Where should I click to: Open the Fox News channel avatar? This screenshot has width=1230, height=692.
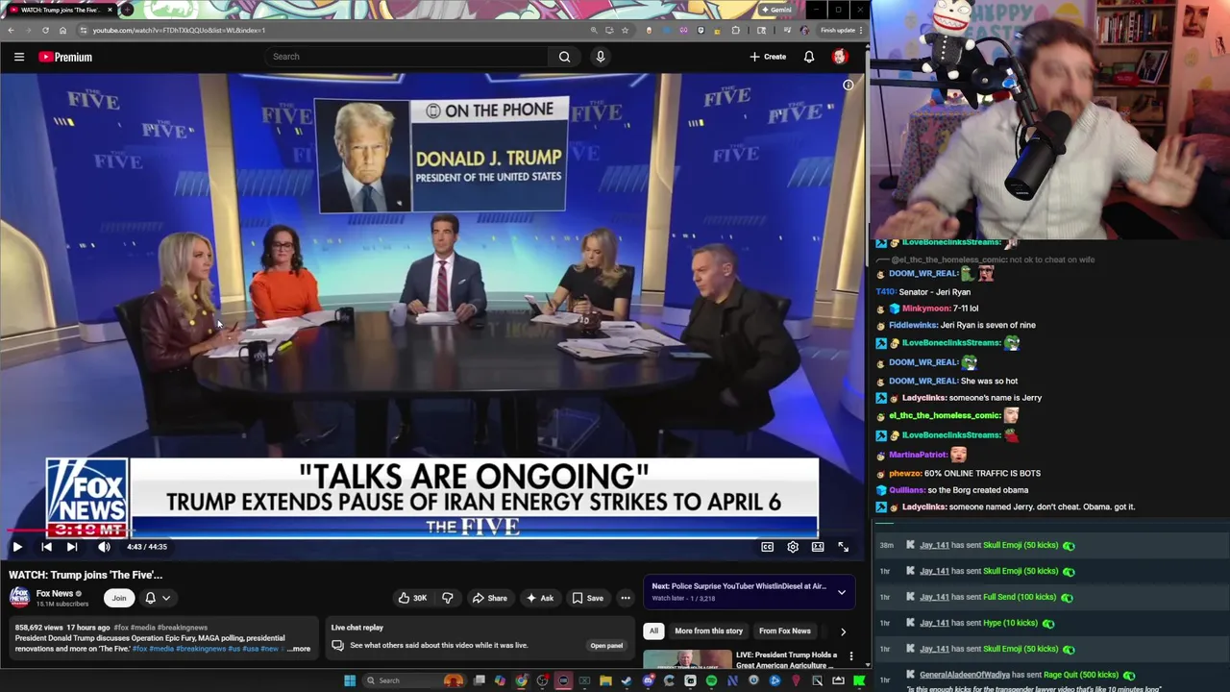[19, 598]
